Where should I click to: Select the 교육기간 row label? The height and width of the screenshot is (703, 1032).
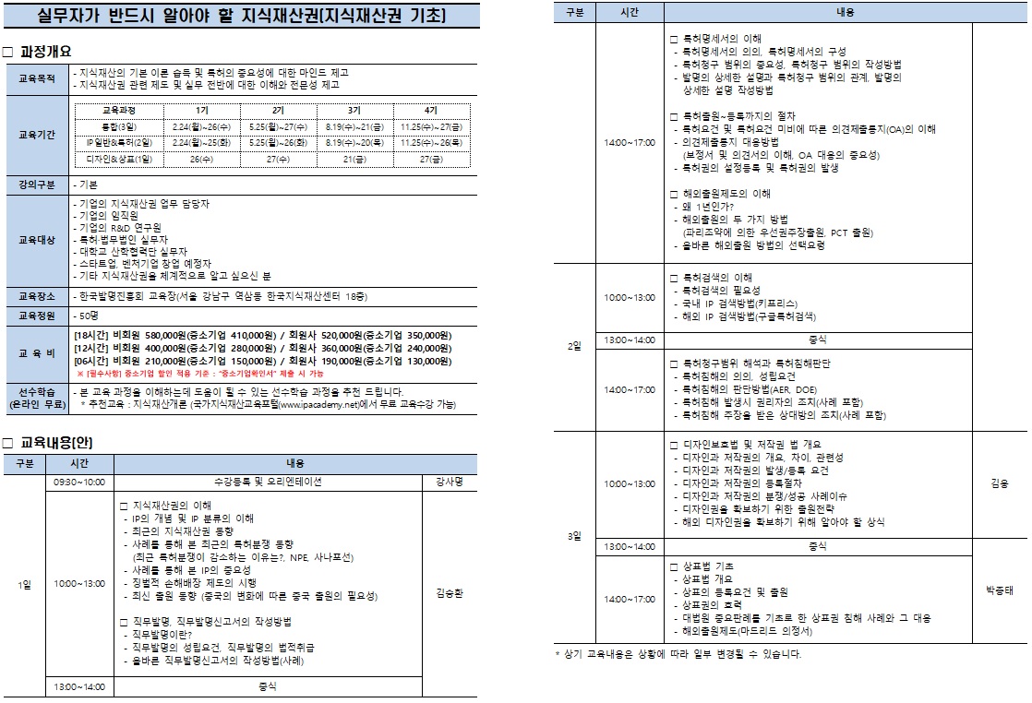37,135
